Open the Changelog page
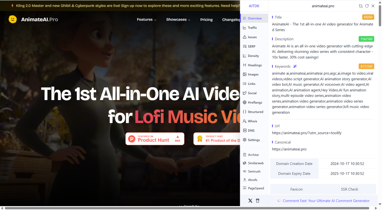This screenshot has height=210, width=382. coord(231,19)
